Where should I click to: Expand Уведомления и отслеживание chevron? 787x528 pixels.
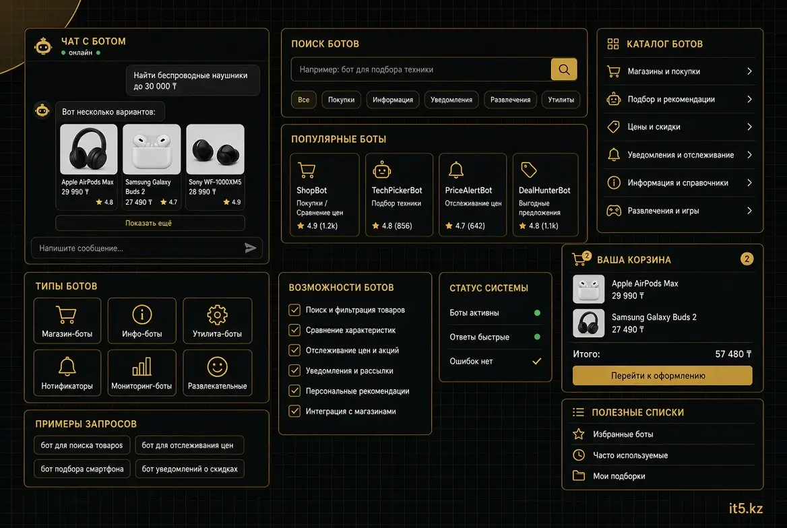(x=749, y=155)
